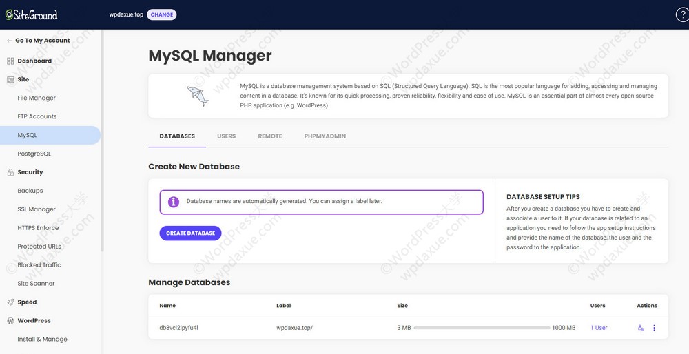Switch to the PHPMYADMIN tab
689x354 pixels.
coord(325,136)
